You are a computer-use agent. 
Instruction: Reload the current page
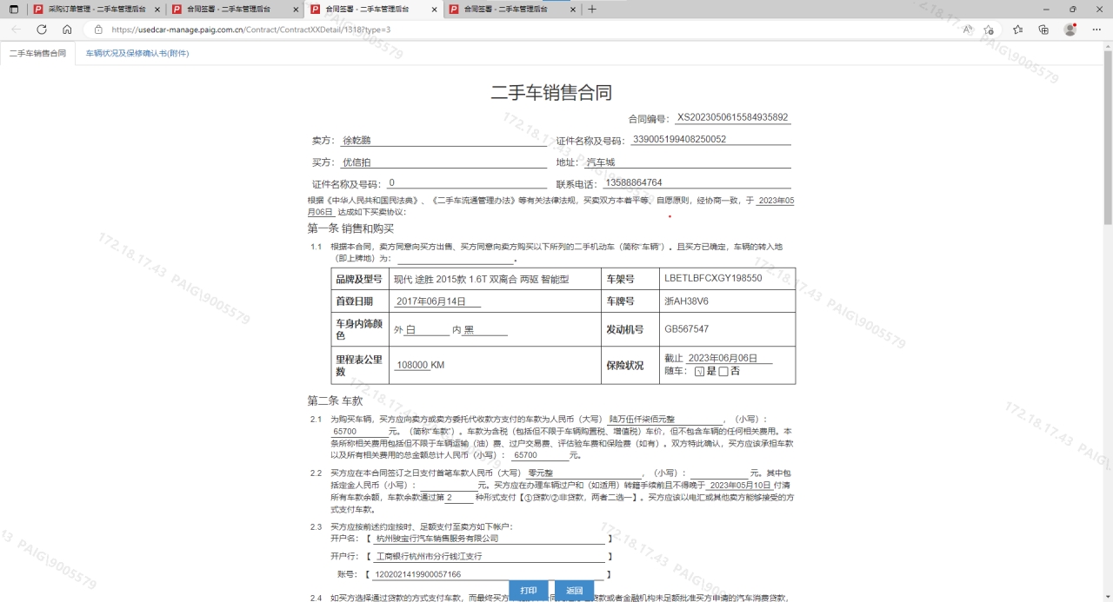tap(42, 29)
